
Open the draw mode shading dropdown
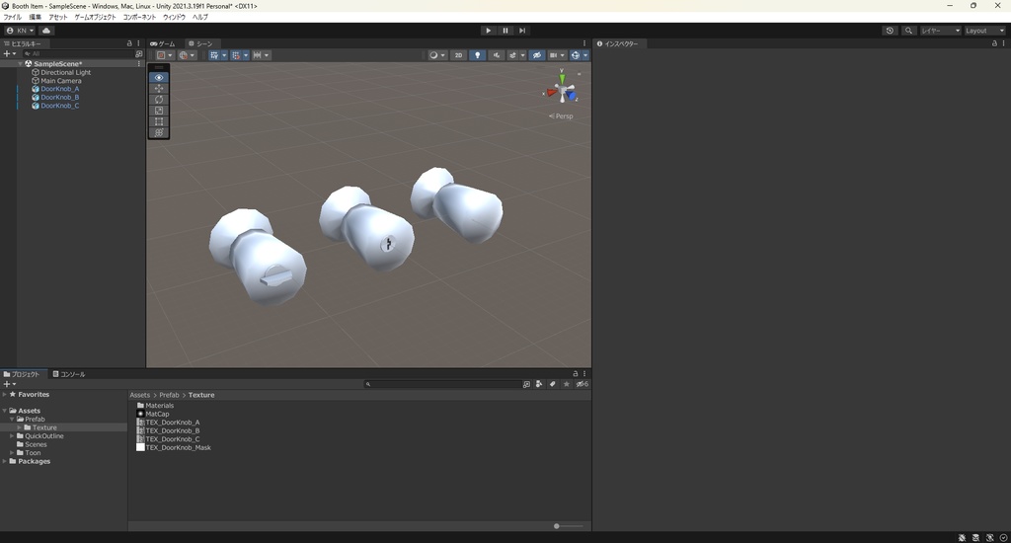437,55
